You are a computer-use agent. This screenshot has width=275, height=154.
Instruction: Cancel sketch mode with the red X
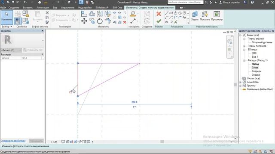click(x=159, y=14)
